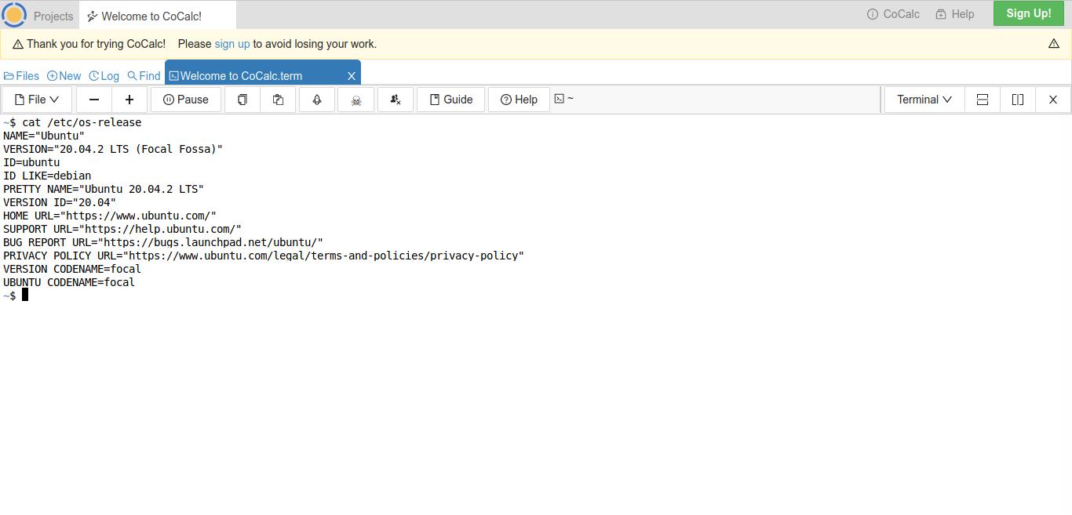Click the paste icon in the terminal toolbar
The width and height of the screenshot is (1072, 515).
point(278,100)
